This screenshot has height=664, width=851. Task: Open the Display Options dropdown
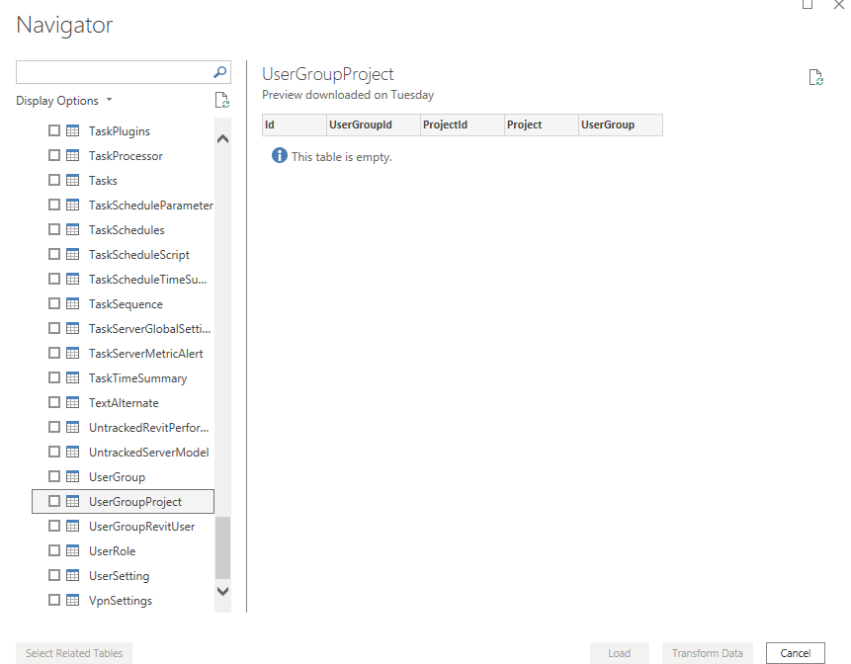(64, 101)
